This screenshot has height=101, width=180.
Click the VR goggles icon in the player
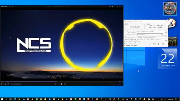coord(8,84)
